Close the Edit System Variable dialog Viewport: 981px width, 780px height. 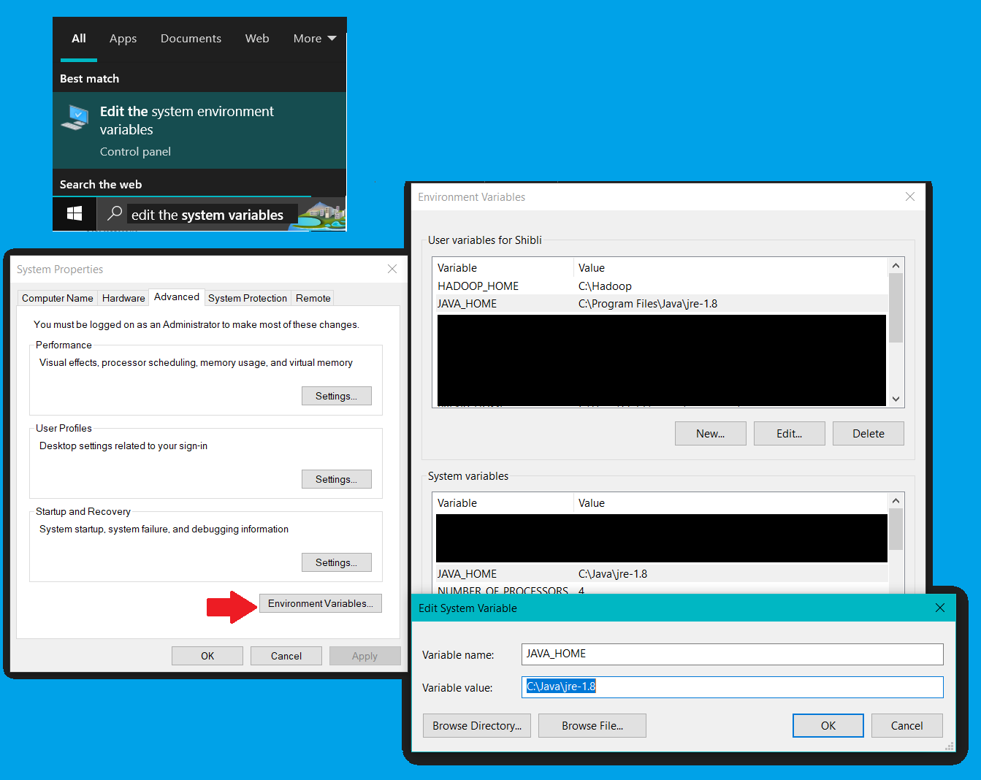tap(940, 608)
